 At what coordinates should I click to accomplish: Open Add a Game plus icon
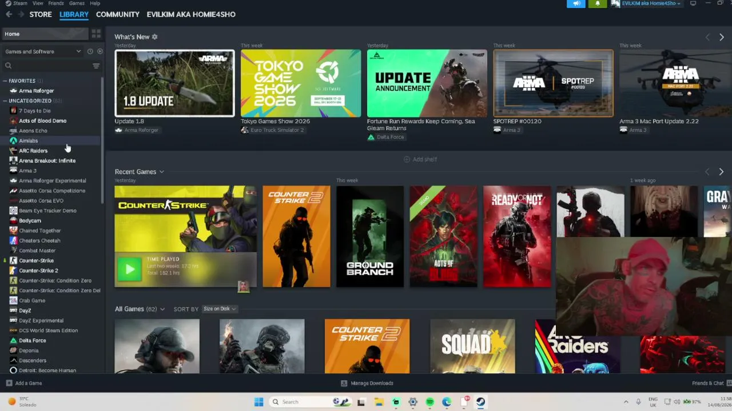pyautogui.click(x=9, y=383)
